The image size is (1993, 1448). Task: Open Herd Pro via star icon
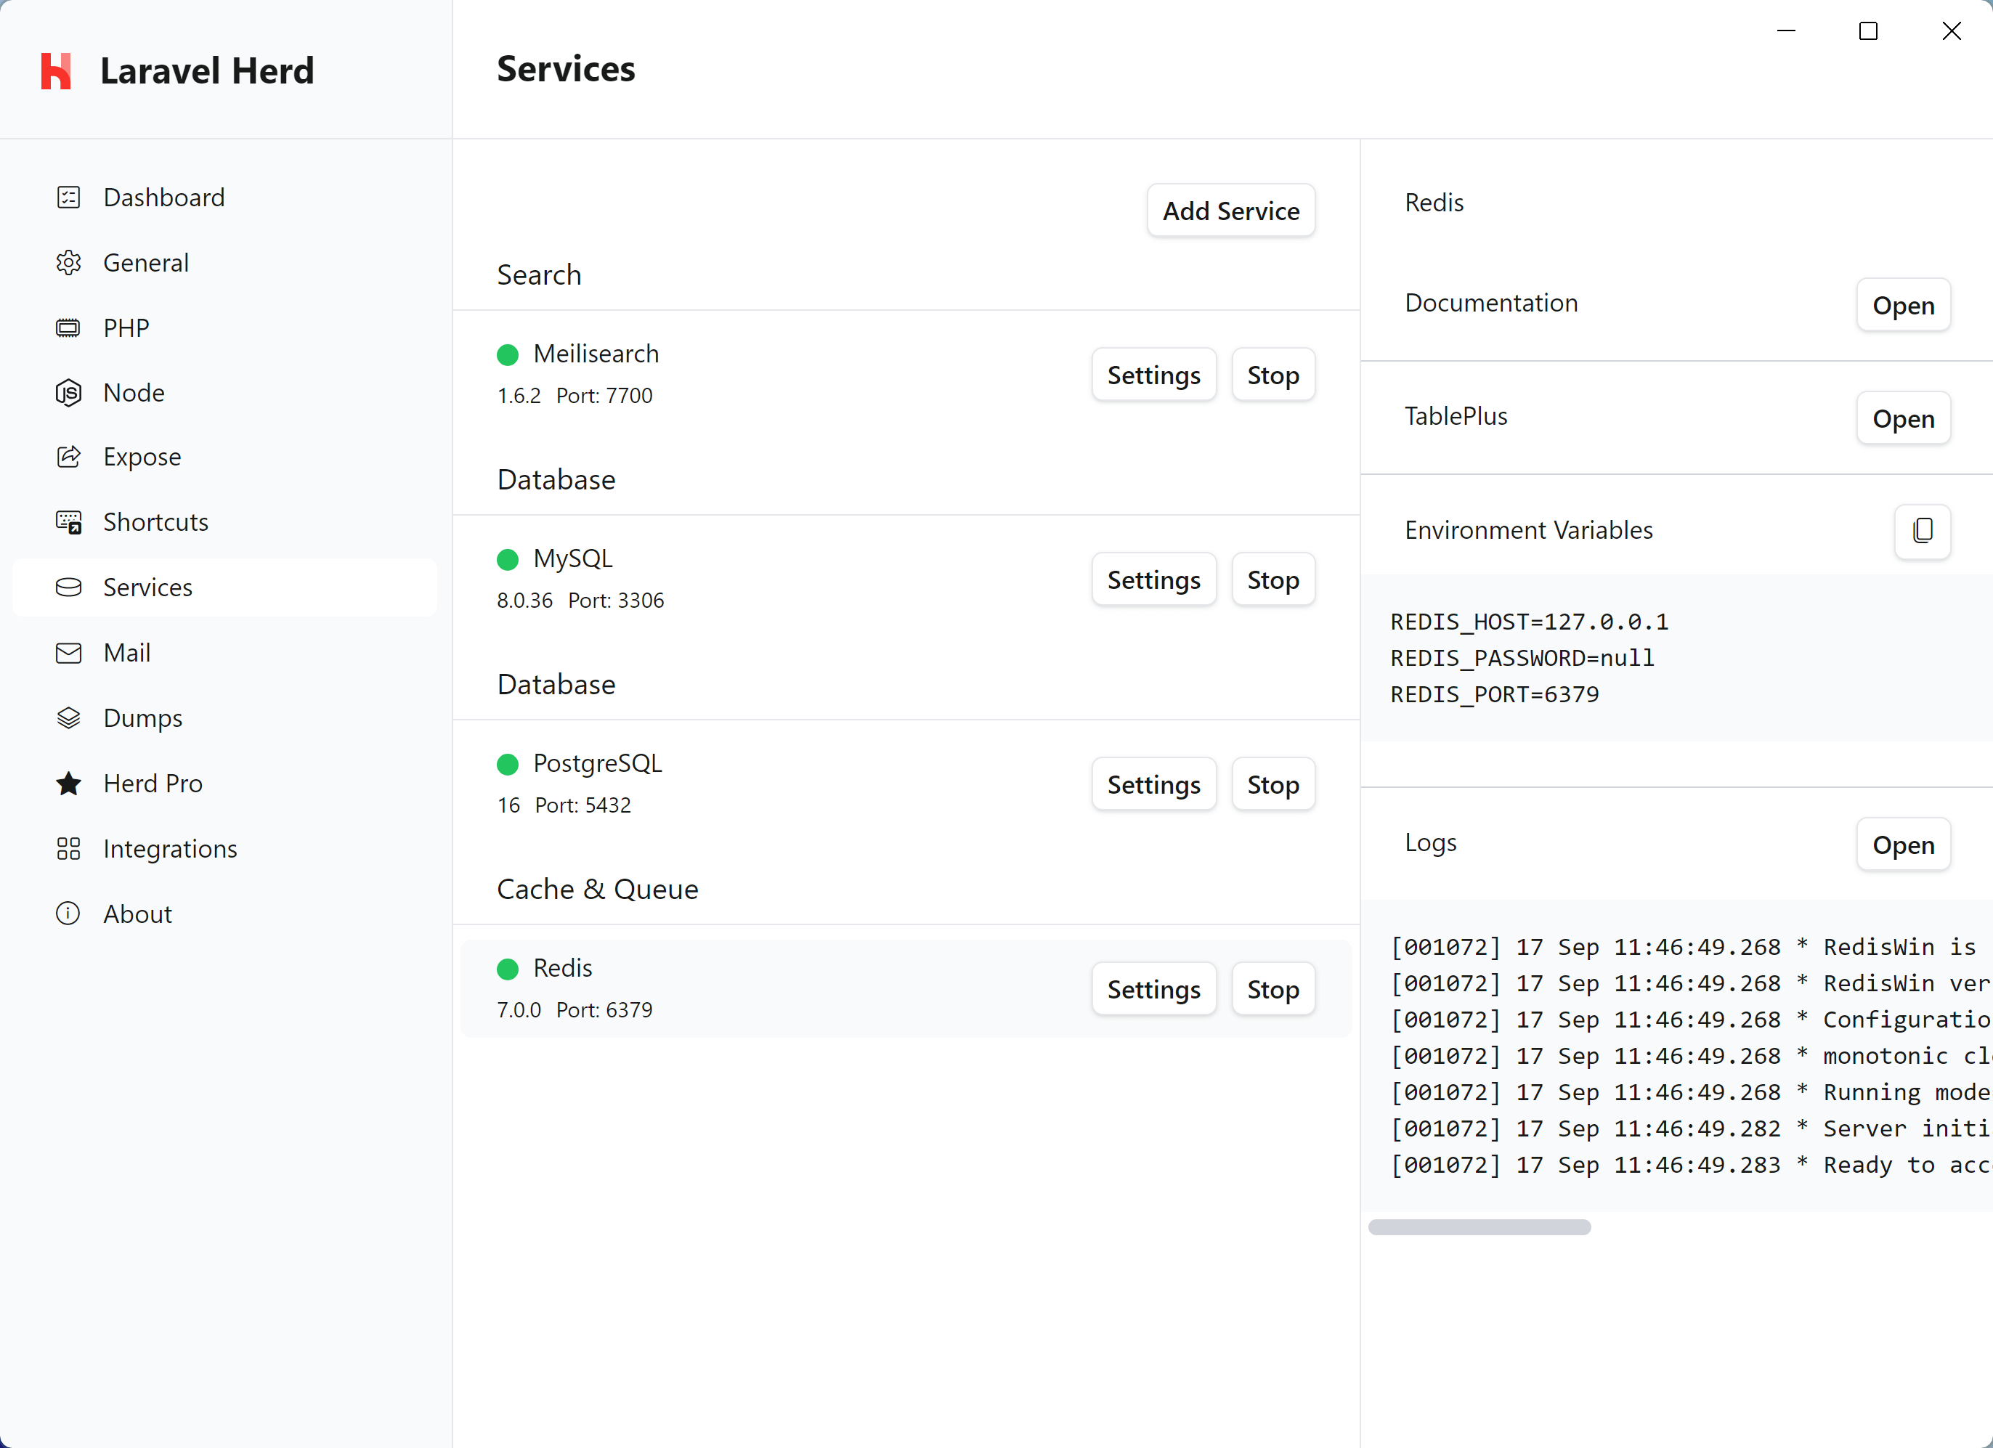68,783
